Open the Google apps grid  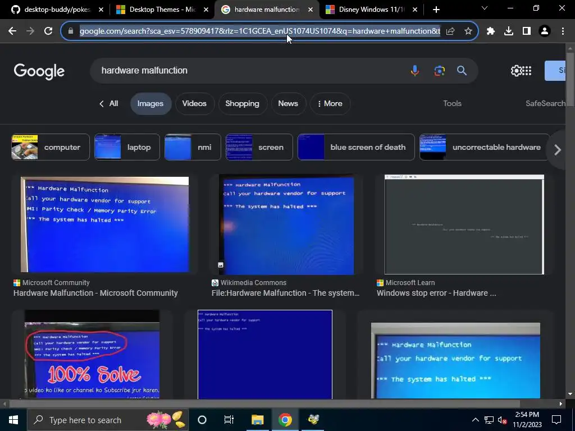click(527, 70)
